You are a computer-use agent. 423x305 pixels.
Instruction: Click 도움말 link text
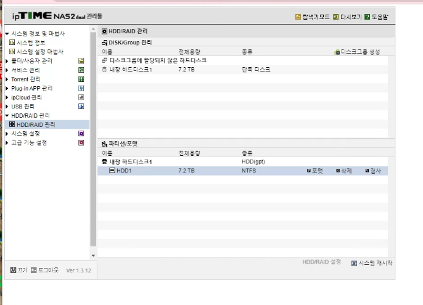pos(380,17)
